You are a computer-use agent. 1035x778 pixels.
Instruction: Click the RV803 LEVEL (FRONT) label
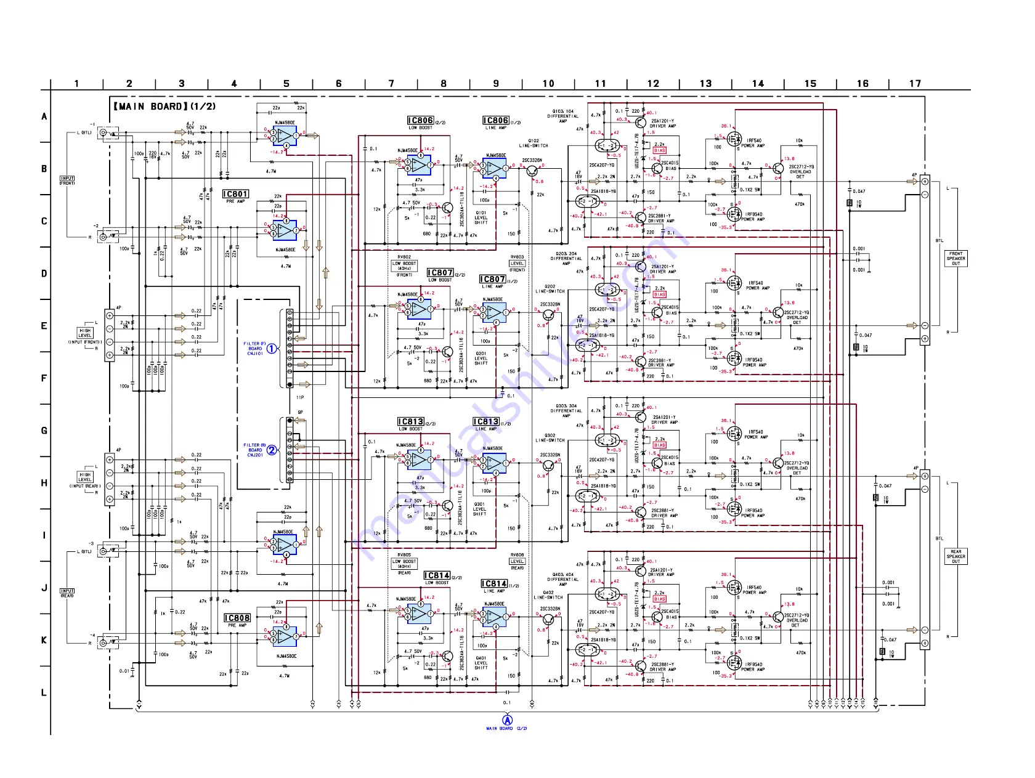pyautogui.click(x=517, y=263)
